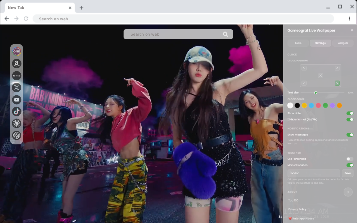357x223 pixels.
Task: Open the ChatGPT shortcut icon
Action: tap(17, 135)
